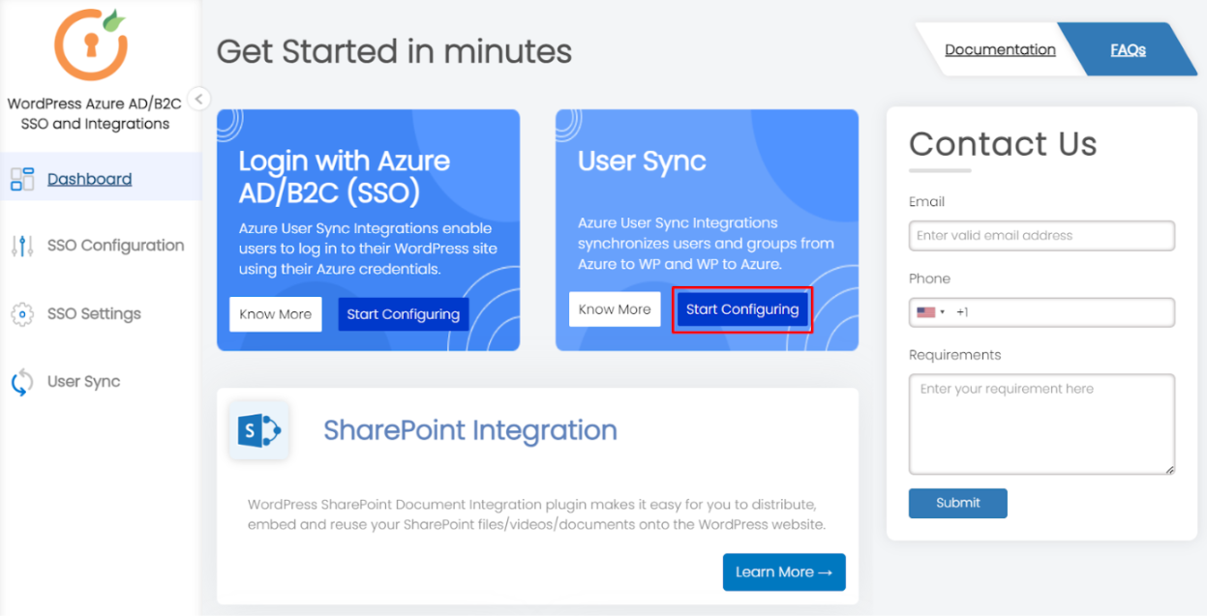Click the American flag icon in phone field
Screen dimensions: 1207x616
click(926, 311)
